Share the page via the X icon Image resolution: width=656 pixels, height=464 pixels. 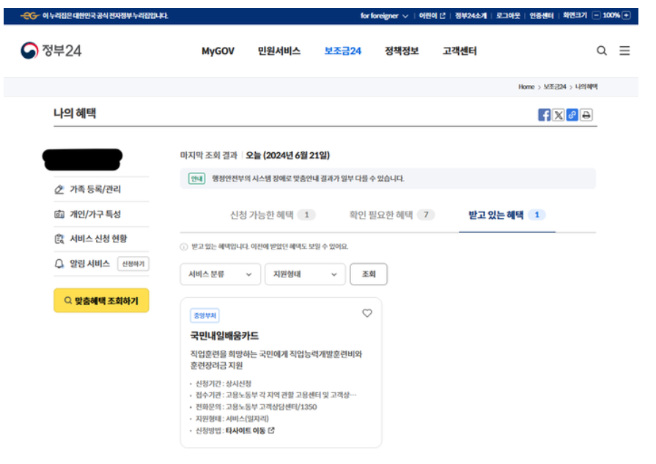point(558,115)
